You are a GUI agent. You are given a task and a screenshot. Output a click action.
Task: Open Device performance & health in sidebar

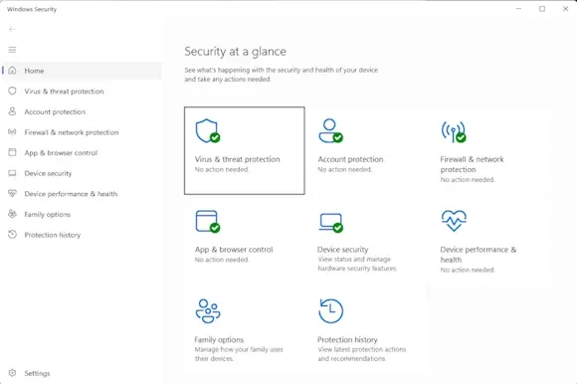[82, 194]
